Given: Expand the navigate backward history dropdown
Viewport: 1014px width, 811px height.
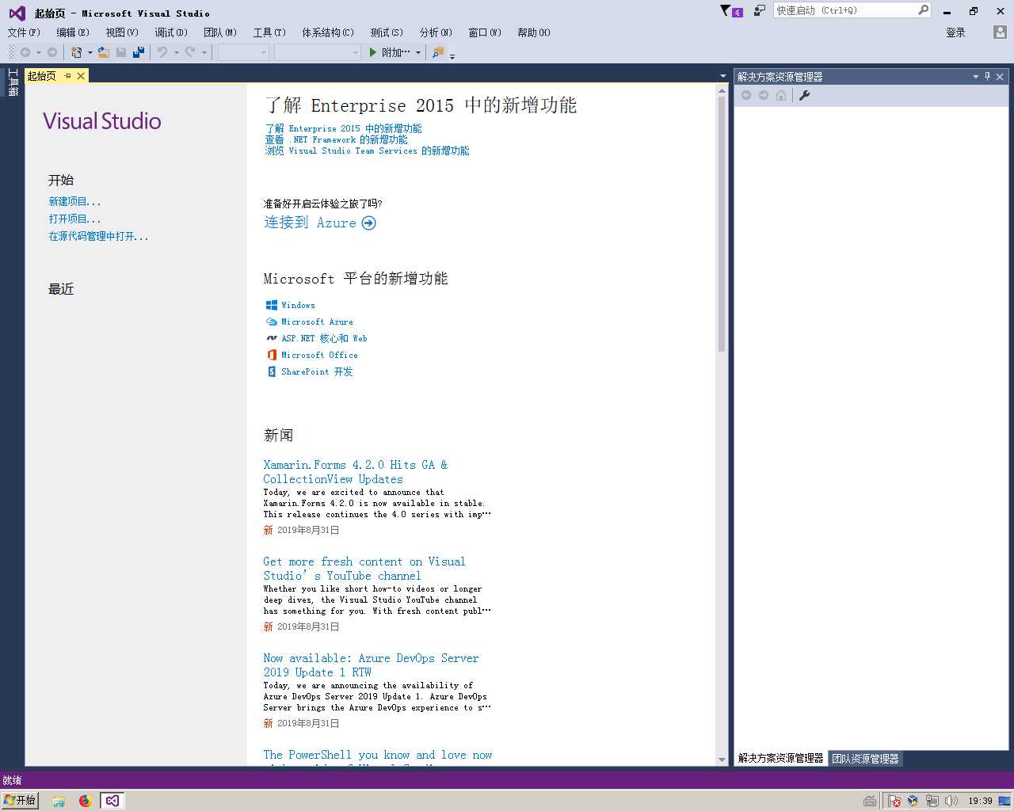Looking at the screenshot, I should click(x=39, y=53).
